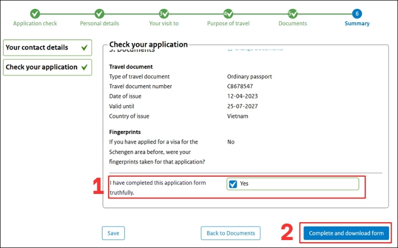This screenshot has width=398, height=248.
Task: Select valid until date 25-07-2027
Action: coord(242,106)
